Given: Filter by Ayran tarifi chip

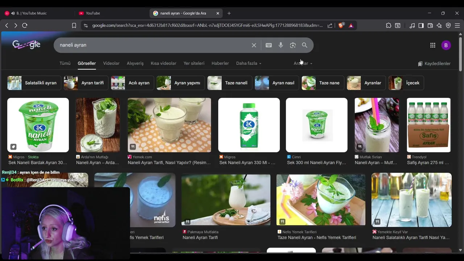Looking at the screenshot, I should [86, 83].
